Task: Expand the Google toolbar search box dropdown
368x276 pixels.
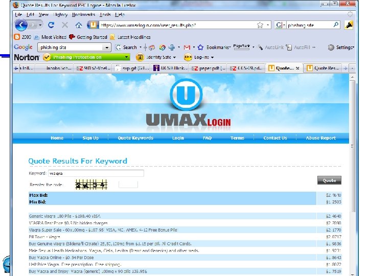Action: coord(107,48)
